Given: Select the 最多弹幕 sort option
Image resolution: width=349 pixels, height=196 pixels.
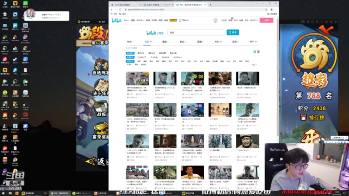Looking at the screenshot, I should coord(162,53).
